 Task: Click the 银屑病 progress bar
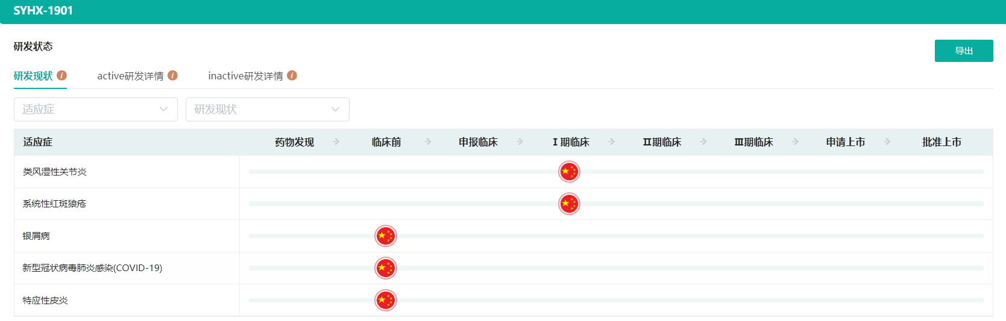coord(616,236)
